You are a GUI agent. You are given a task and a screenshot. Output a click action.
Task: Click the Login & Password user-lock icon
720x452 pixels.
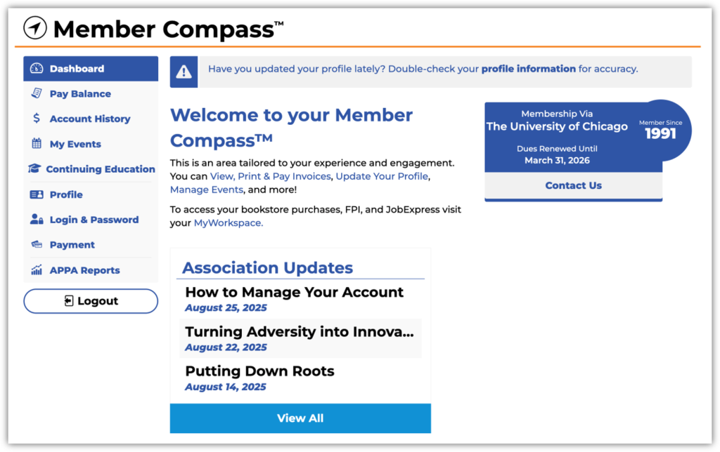37,220
